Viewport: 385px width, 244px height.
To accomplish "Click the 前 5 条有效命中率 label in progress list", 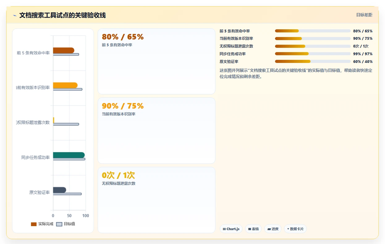I will pyautogui.click(x=235, y=31).
